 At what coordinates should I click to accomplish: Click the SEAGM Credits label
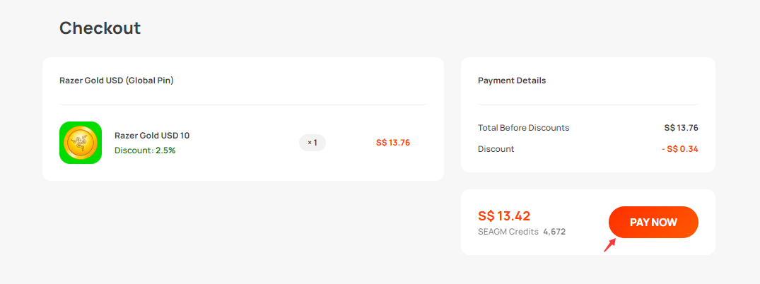pyautogui.click(x=508, y=232)
